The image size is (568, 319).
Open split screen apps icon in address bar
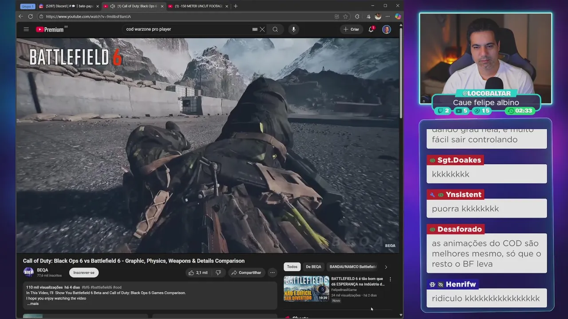click(x=337, y=16)
